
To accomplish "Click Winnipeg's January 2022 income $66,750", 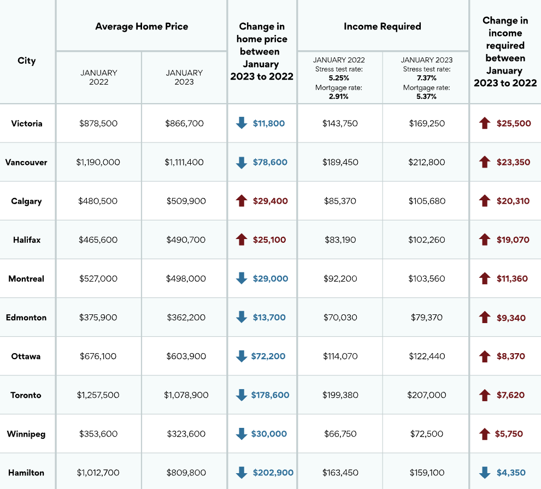I will (340, 434).
